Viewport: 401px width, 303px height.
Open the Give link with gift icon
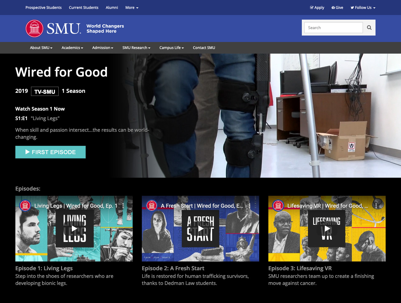click(337, 8)
